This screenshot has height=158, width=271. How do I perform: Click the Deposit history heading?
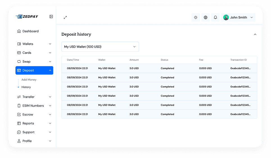(76, 34)
